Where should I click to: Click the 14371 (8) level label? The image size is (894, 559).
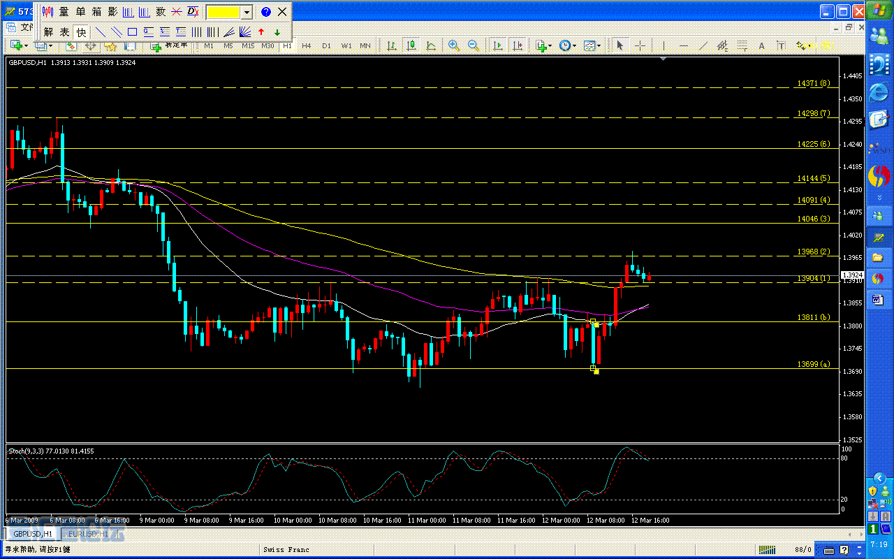pos(813,83)
